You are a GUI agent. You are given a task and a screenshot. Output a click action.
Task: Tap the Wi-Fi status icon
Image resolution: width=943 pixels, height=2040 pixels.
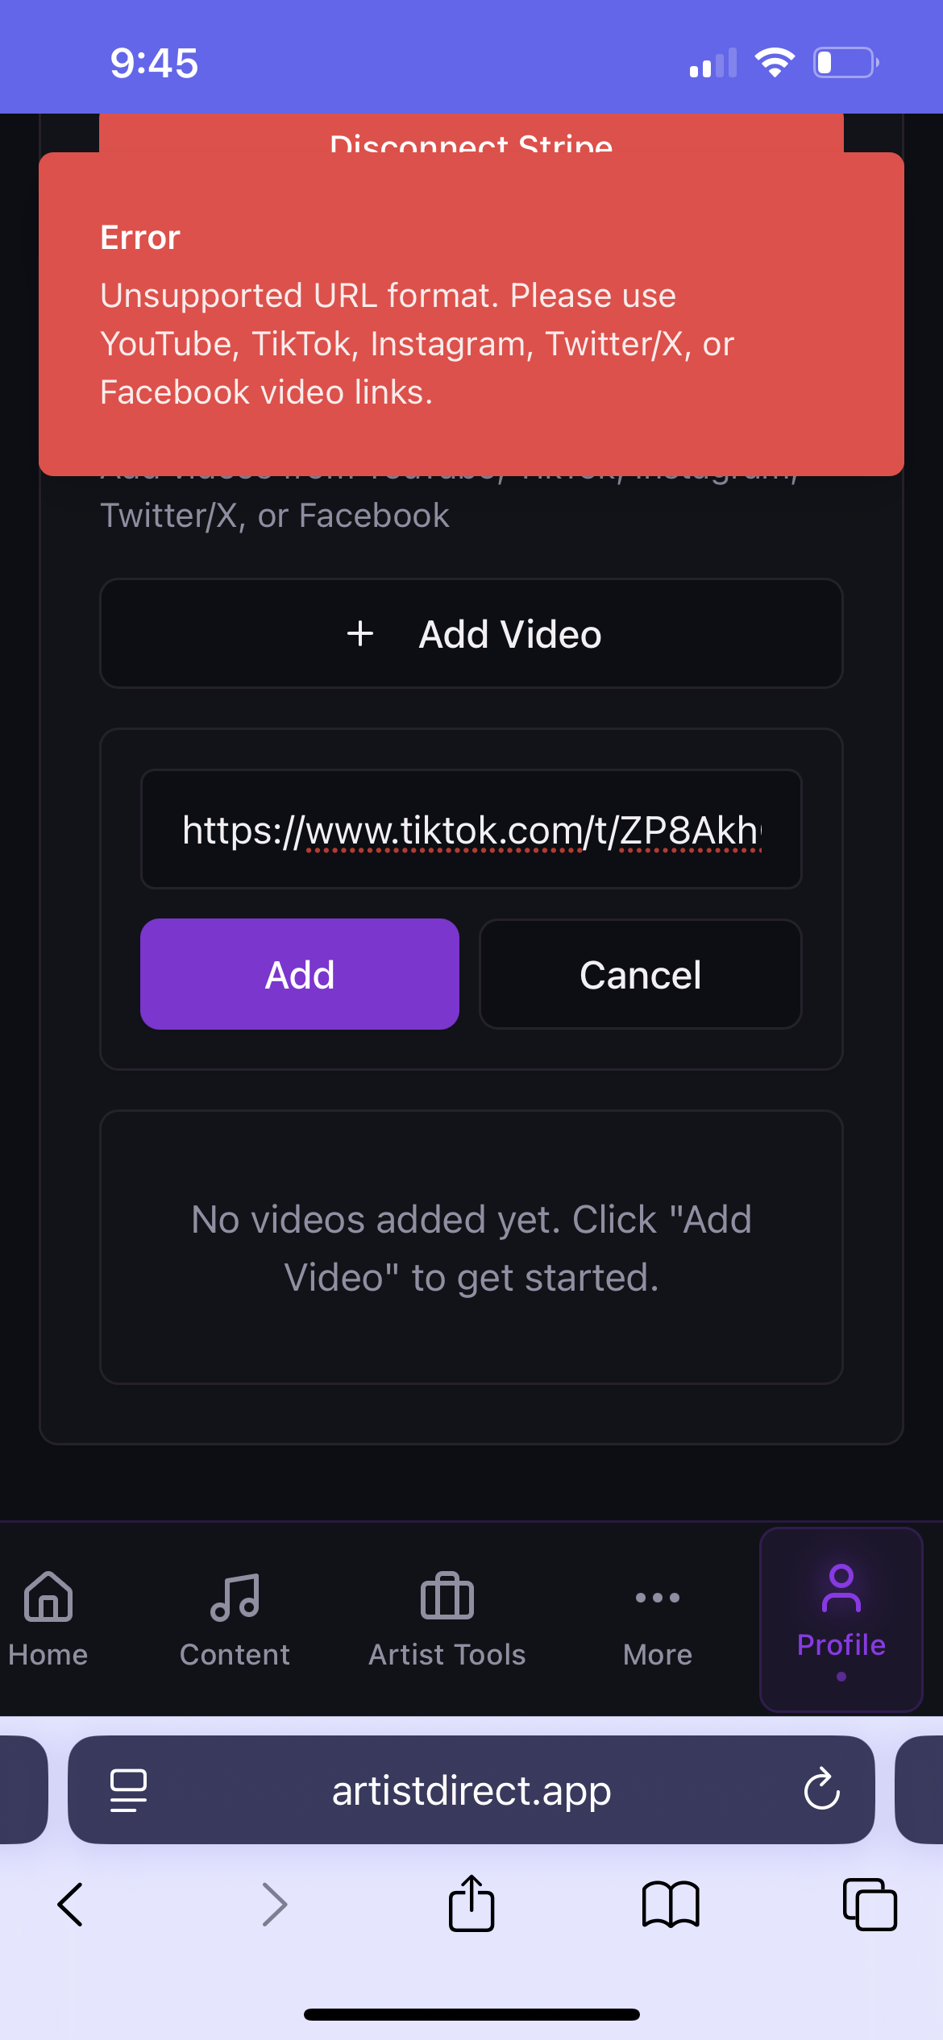775,63
